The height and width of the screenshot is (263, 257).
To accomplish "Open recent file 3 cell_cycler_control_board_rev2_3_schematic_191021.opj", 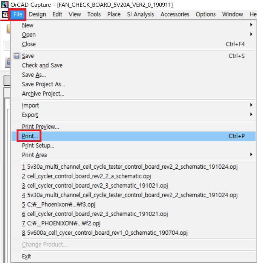I will (x=133, y=186).
